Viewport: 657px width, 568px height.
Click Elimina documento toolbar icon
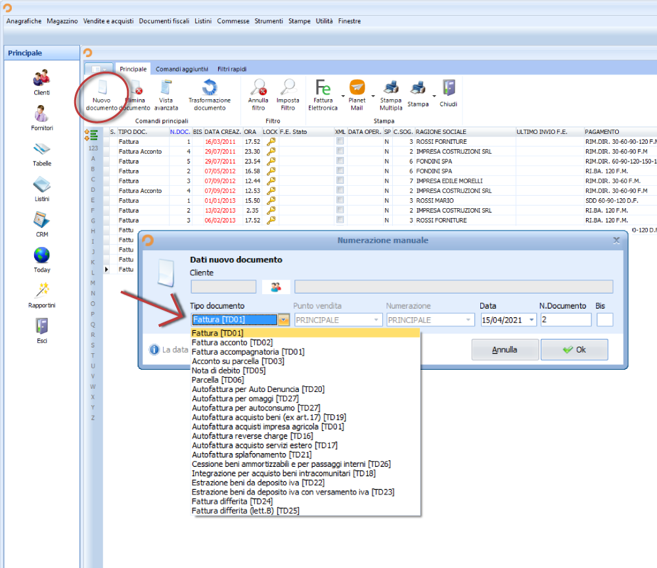click(x=137, y=95)
